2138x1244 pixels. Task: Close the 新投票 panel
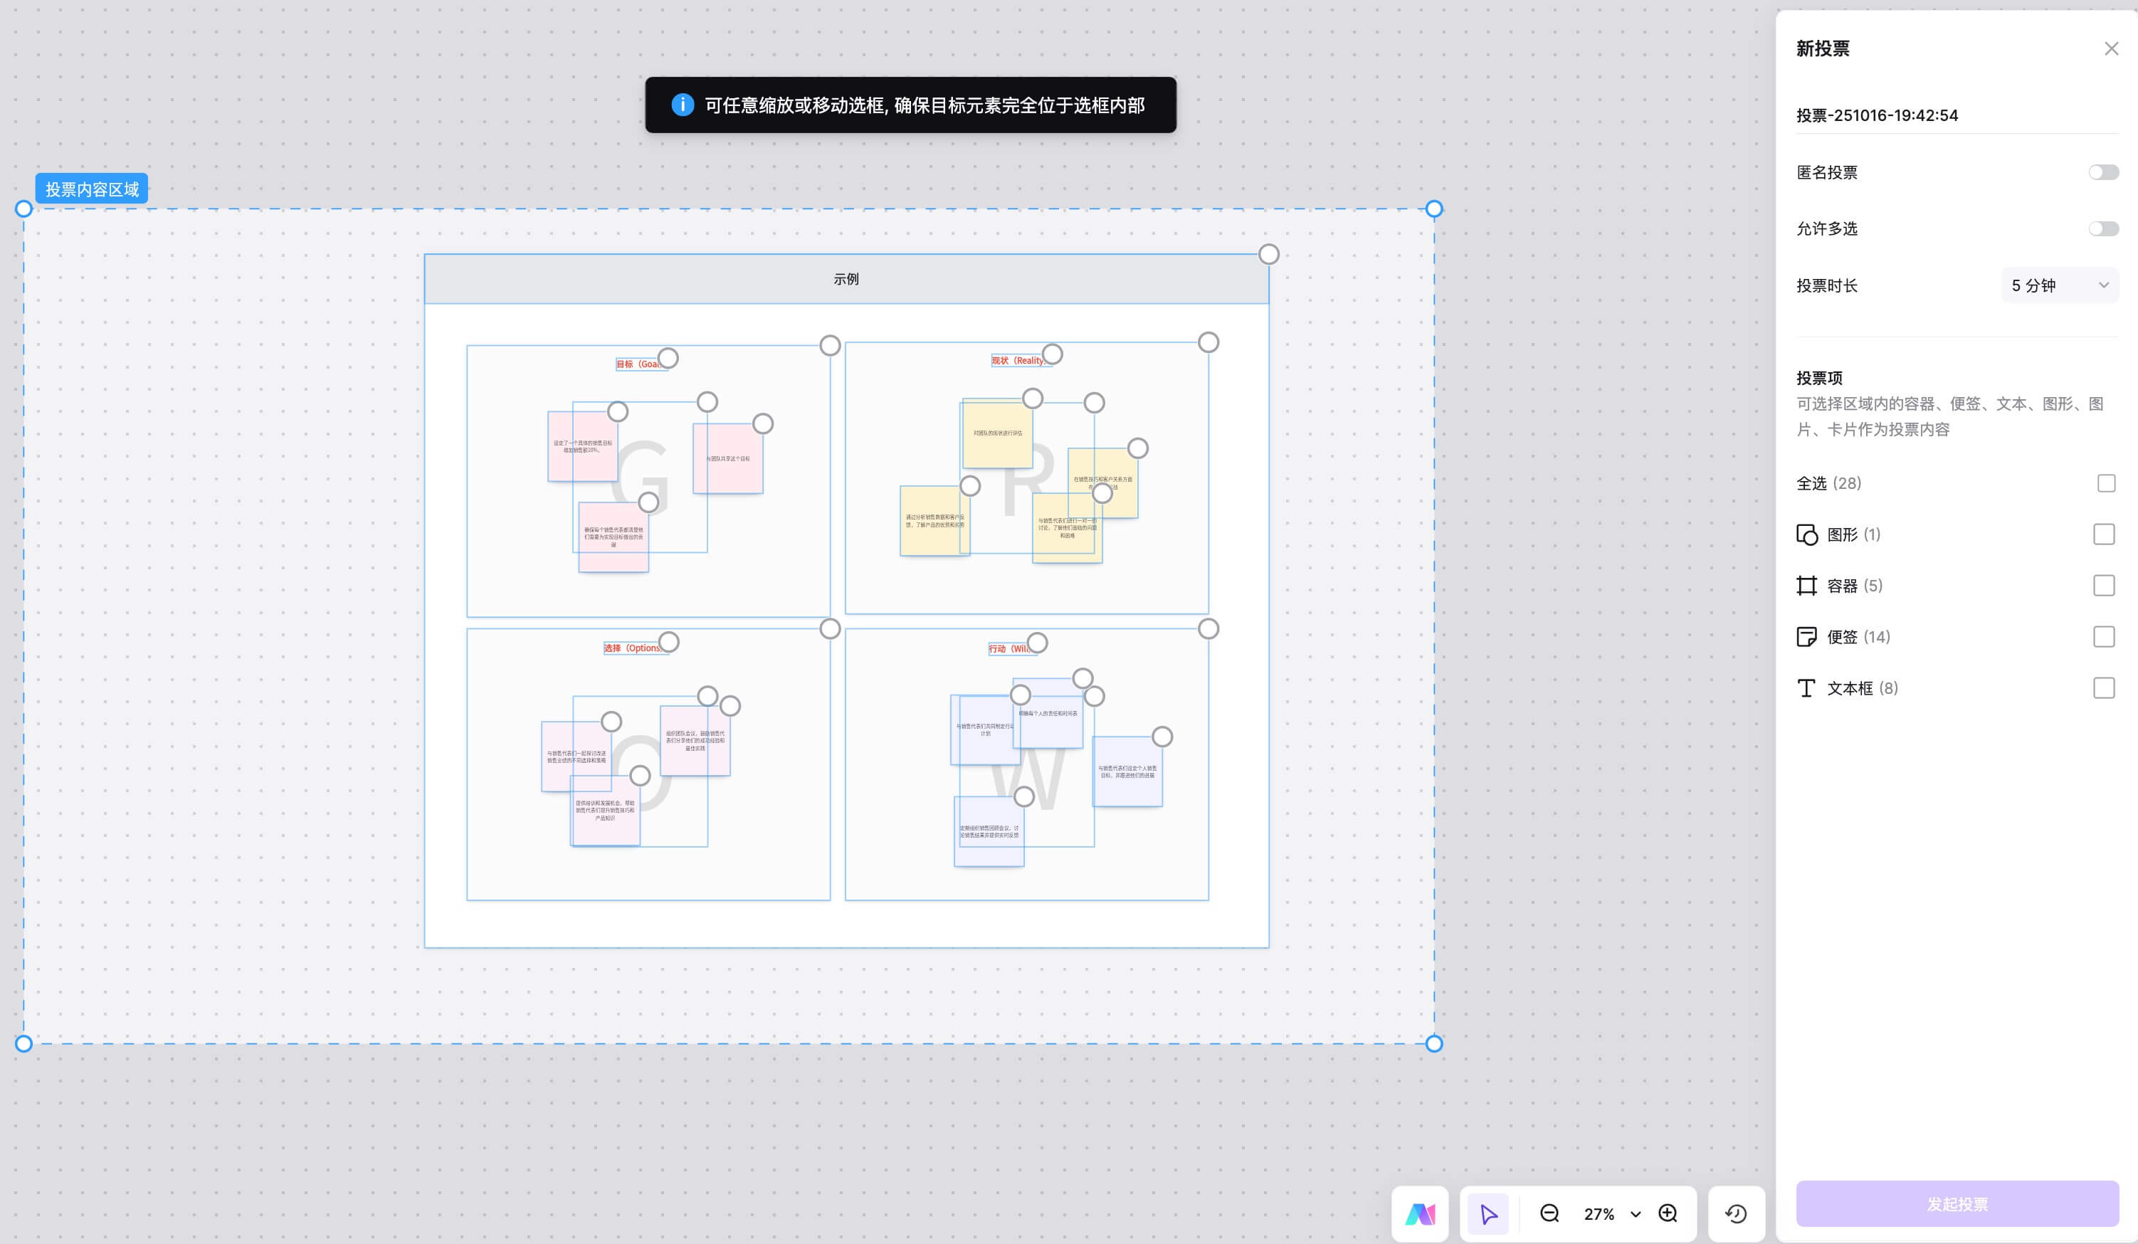click(2111, 49)
